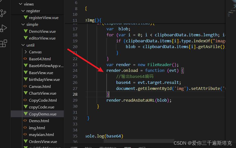The height and width of the screenshot is (148, 236).
Task: Click the HTML icon beside CopyCode.html
Action: [x=25, y=100]
